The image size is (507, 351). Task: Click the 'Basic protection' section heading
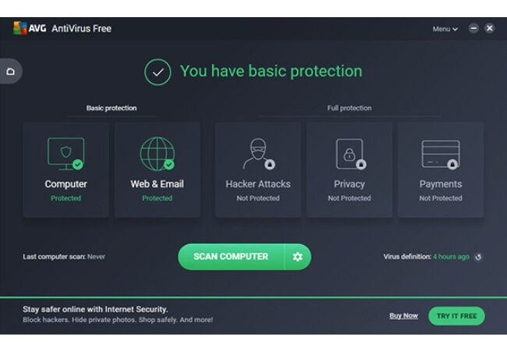click(x=112, y=108)
